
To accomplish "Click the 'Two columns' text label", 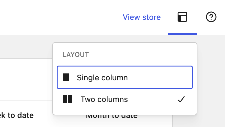I will point(104,99).
